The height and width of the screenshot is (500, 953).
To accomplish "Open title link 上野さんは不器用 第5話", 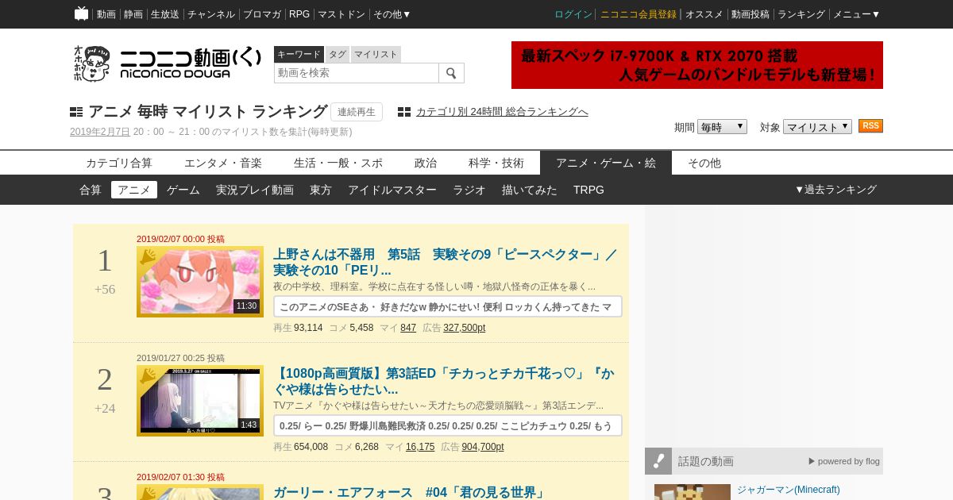I will click(446, 262).
